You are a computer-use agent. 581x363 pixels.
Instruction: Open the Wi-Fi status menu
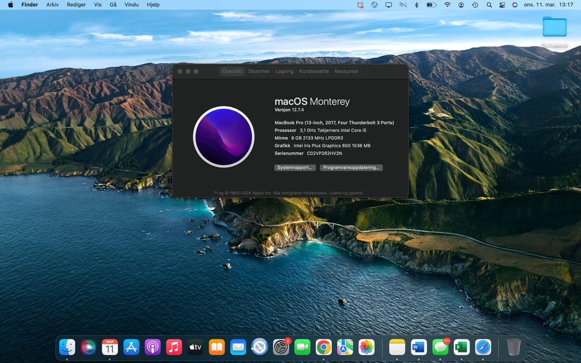447,5
